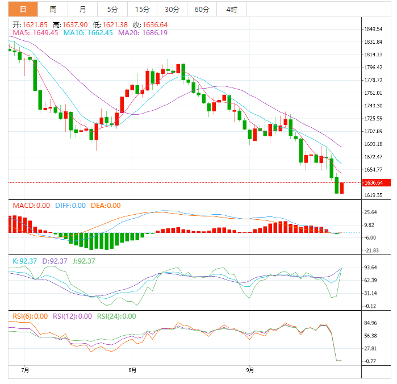
Task: Click the 84.96 RSI axis label
Action: [370, 323]
